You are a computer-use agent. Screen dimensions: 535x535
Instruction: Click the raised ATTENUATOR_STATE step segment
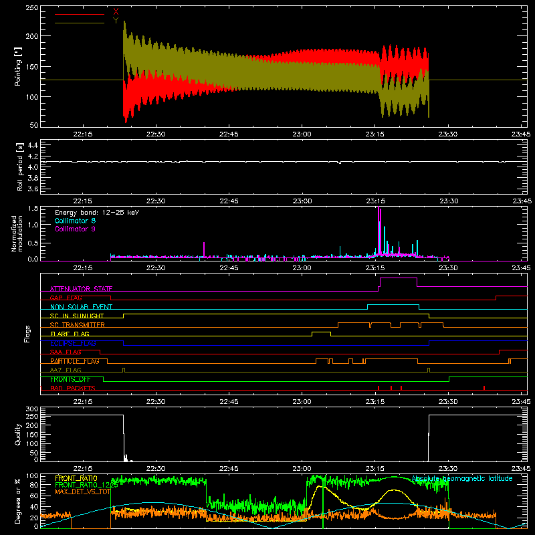pyautogui.click(x=398, y=278)
